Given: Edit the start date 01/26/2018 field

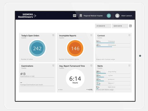Looking at the screenshot, I should pos(103,26).
